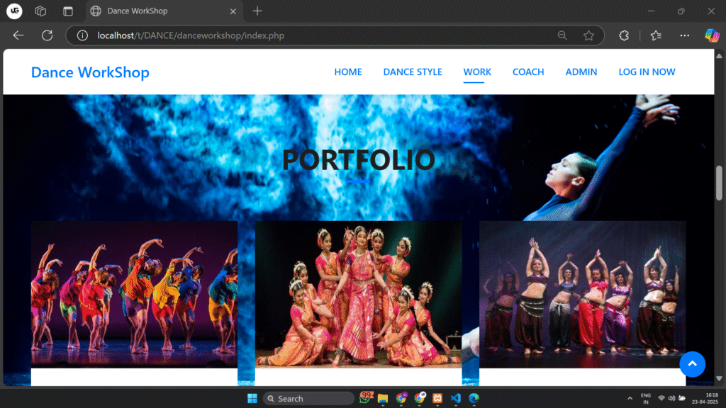The width and height of the screenshot is (726, 408).
Task: Click the page vertical scrollbar thumb
Action: (719, 183)
